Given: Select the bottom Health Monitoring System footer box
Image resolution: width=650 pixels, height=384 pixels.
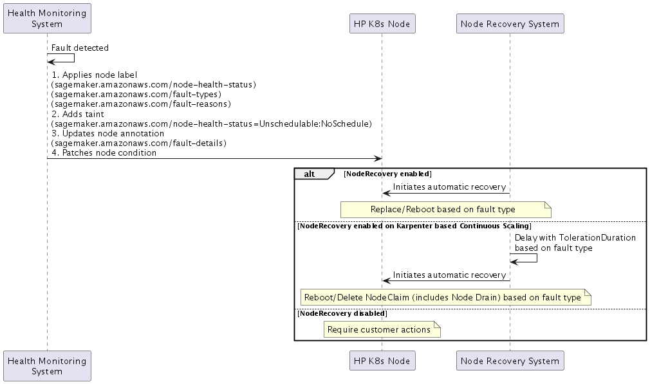Looking at the screenshot, I should [46, 365].
